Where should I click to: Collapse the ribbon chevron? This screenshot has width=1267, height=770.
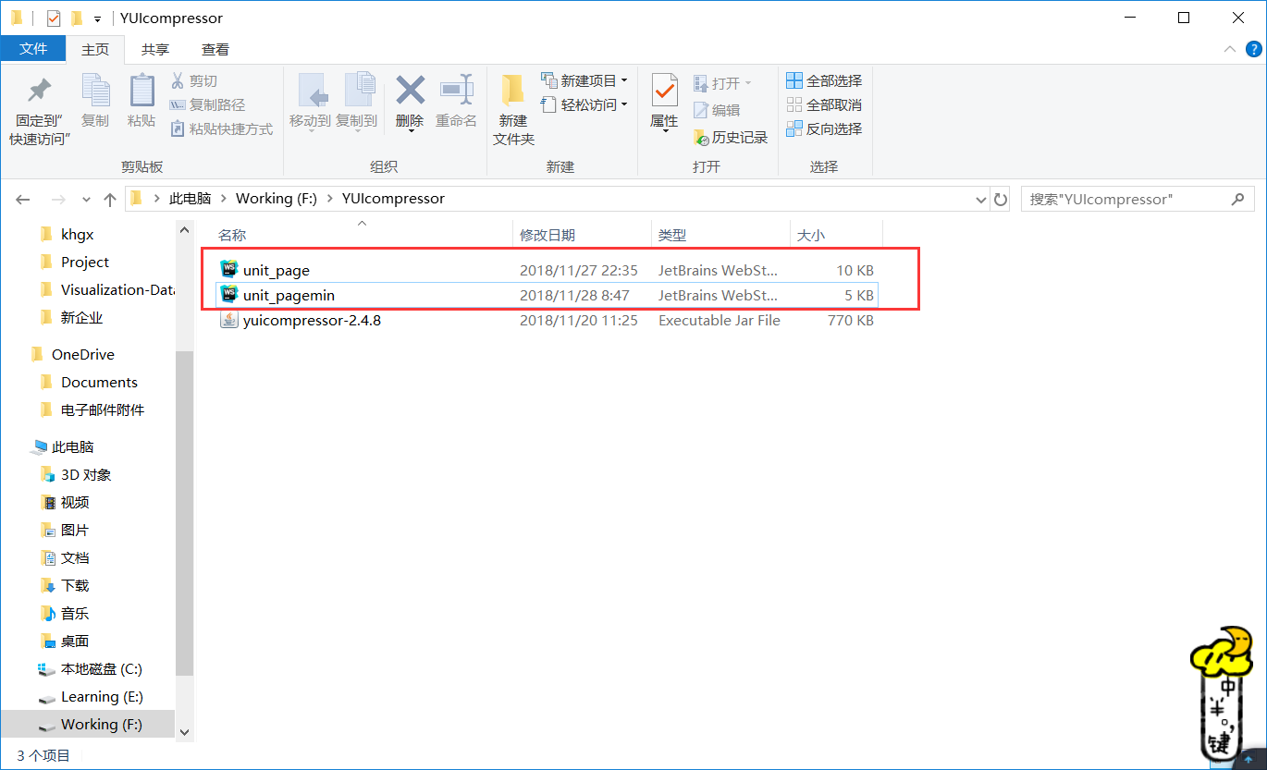click(x=1229, y=49)
